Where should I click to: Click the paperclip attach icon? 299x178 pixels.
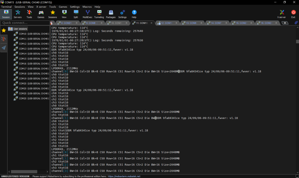click(x=296, y=23)
